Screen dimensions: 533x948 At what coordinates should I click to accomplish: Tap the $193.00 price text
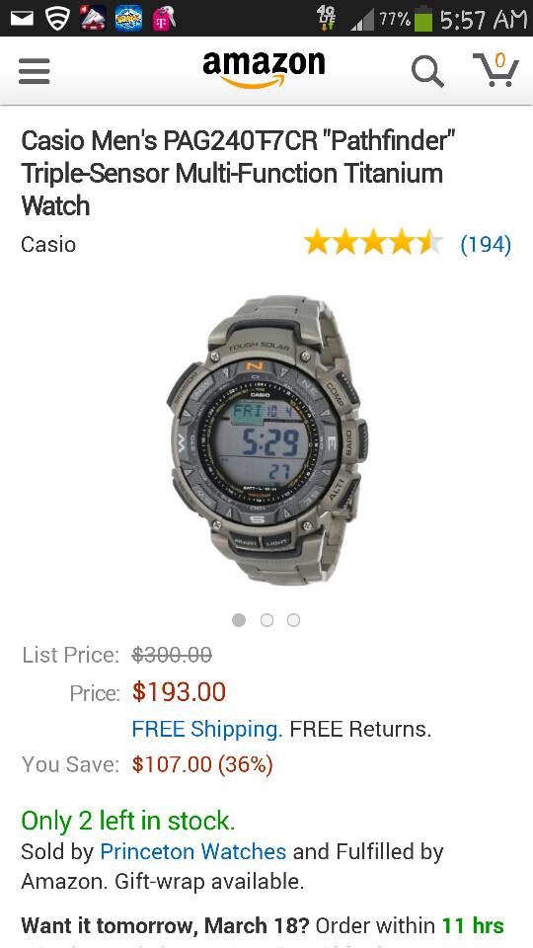pos(179,691)
